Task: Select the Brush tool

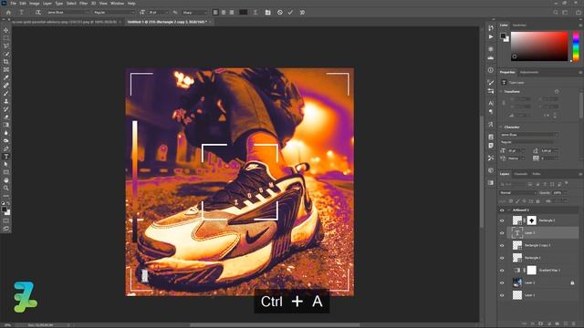Action: (6, 93)
